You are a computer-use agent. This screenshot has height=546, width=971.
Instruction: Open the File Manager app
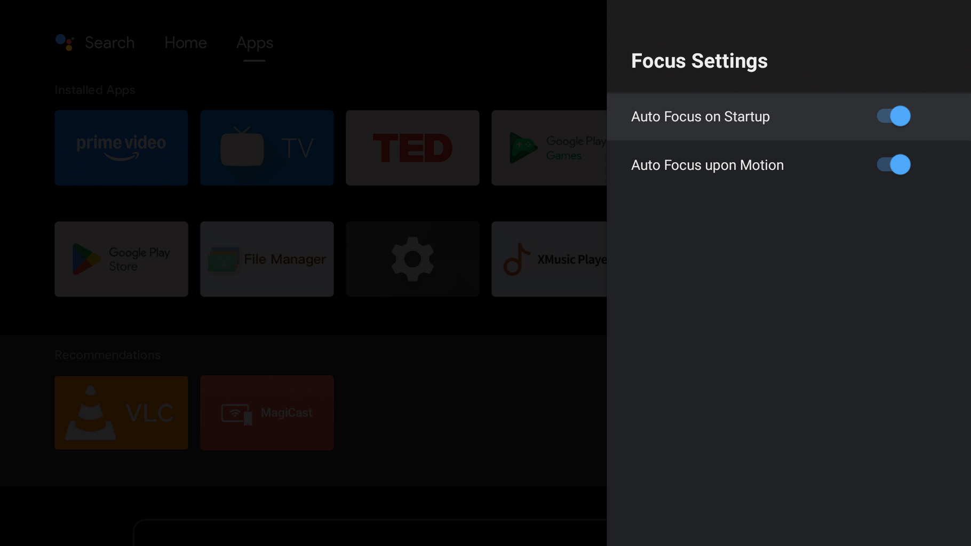click(x=267, y=259)
